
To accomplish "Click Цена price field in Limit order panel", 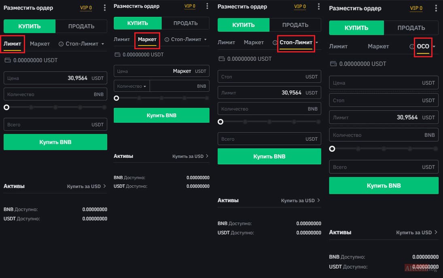I will coord(55,78).
